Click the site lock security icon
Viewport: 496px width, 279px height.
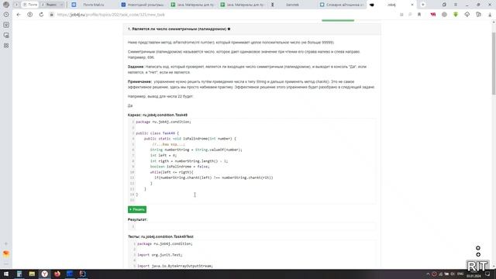(x=52, y=15)
